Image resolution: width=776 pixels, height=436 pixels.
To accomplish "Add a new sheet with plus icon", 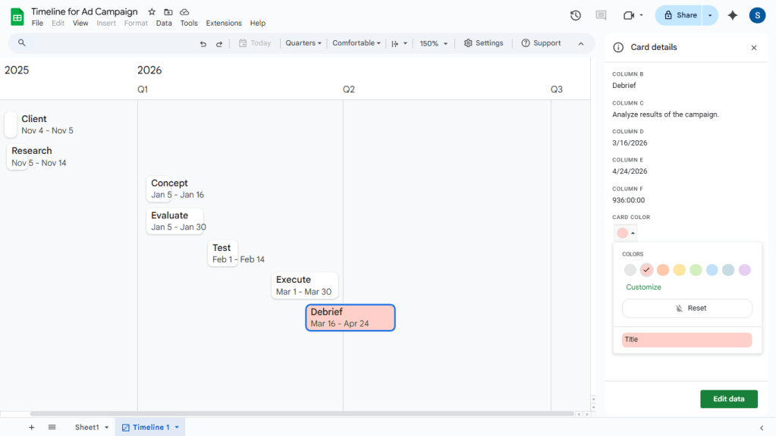I will (31, 427).
